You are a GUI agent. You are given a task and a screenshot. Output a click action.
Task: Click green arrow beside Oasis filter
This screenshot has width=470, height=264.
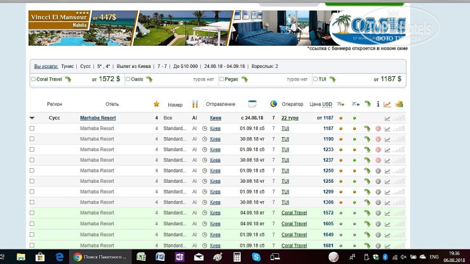pyautogui.click(x=149, y=79)
